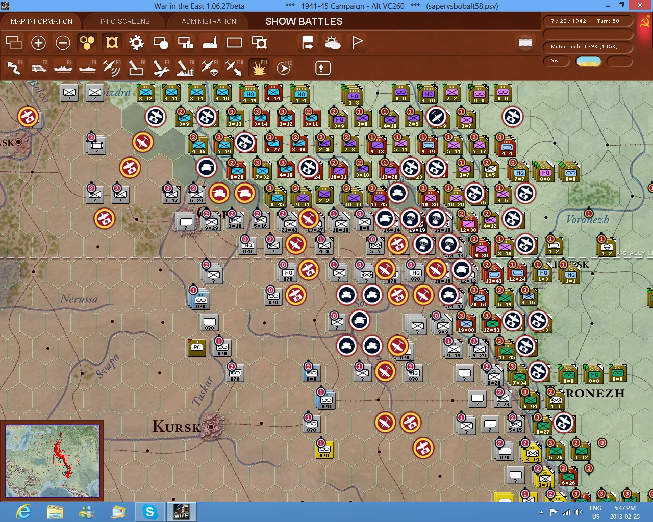Select the F4 amphibious transport mode
Screen dimensions: 653x522
pos(88,67)
